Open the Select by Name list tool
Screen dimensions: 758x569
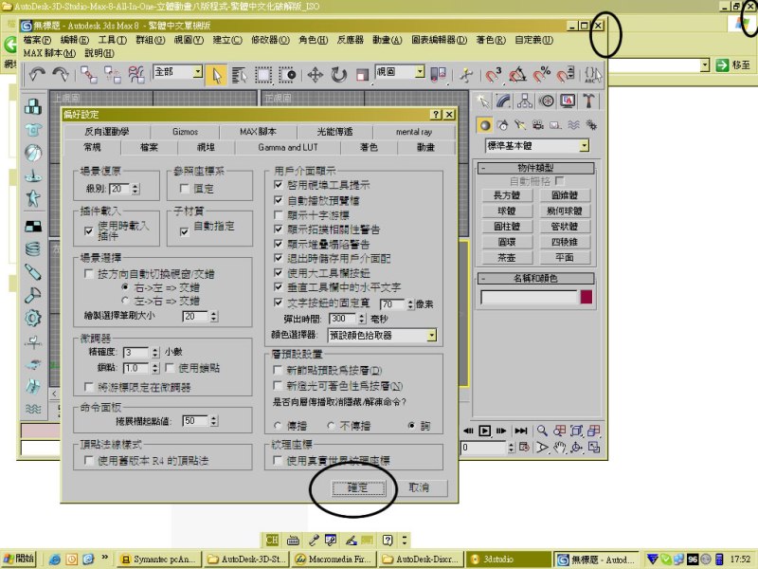pyautogui.click(x=240, y=76)
